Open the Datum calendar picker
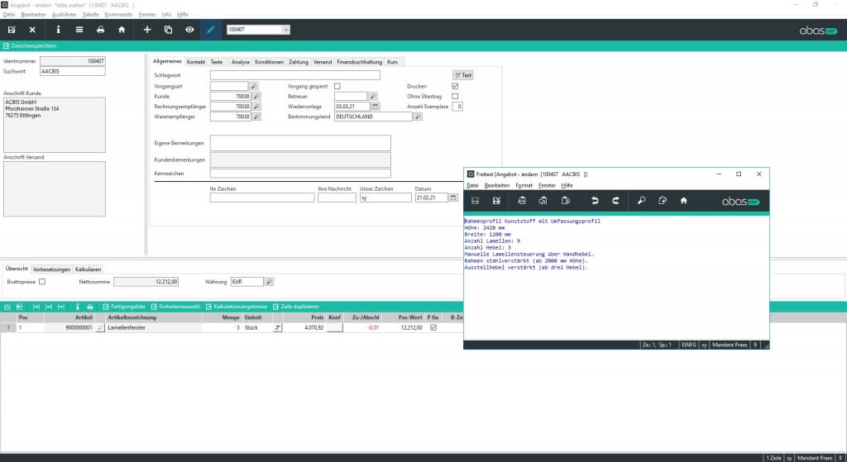Image resolution: width=847 pixels, height=462 pixels. 453,198
